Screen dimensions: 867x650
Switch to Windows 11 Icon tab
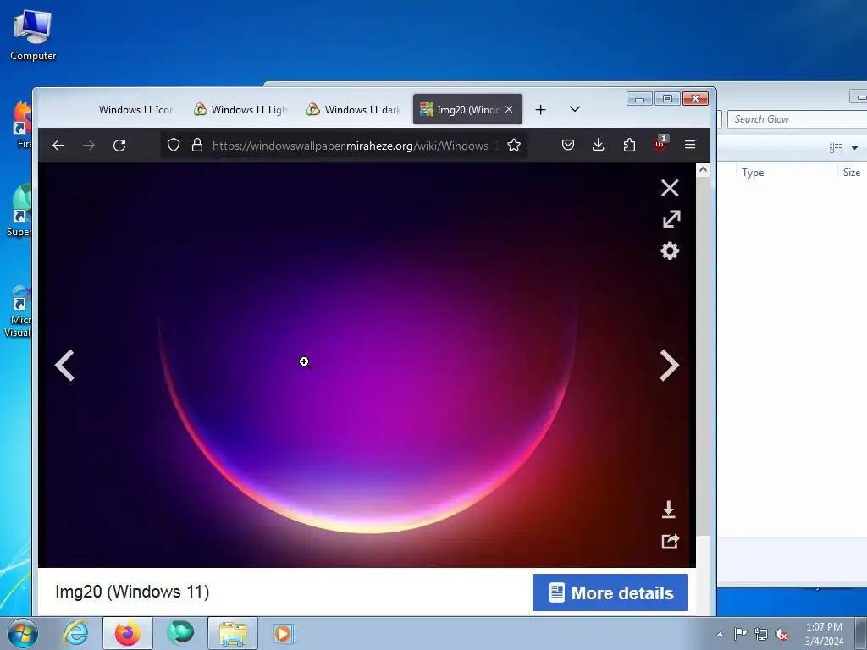click(x=136, y=109)
